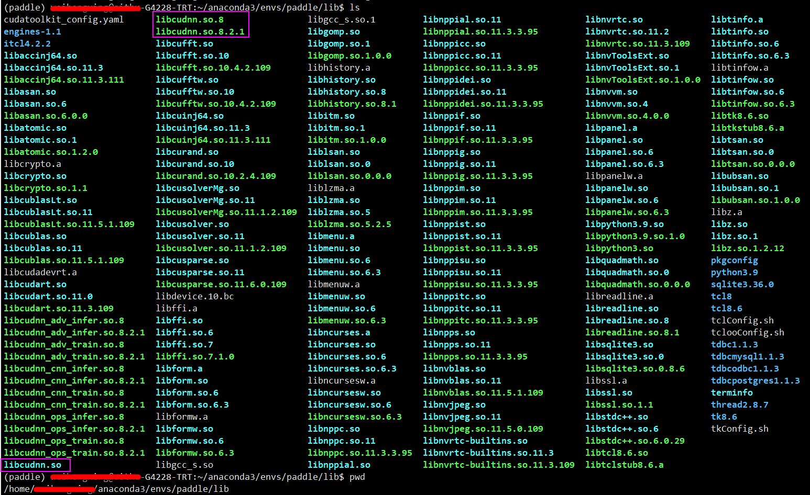Image resolution: width=810 pixels, height=495 pixels.
Task: Click libcudnn_adv_infer.so.8.2.1
Action: pyautogui.click(x=74, y=332)
